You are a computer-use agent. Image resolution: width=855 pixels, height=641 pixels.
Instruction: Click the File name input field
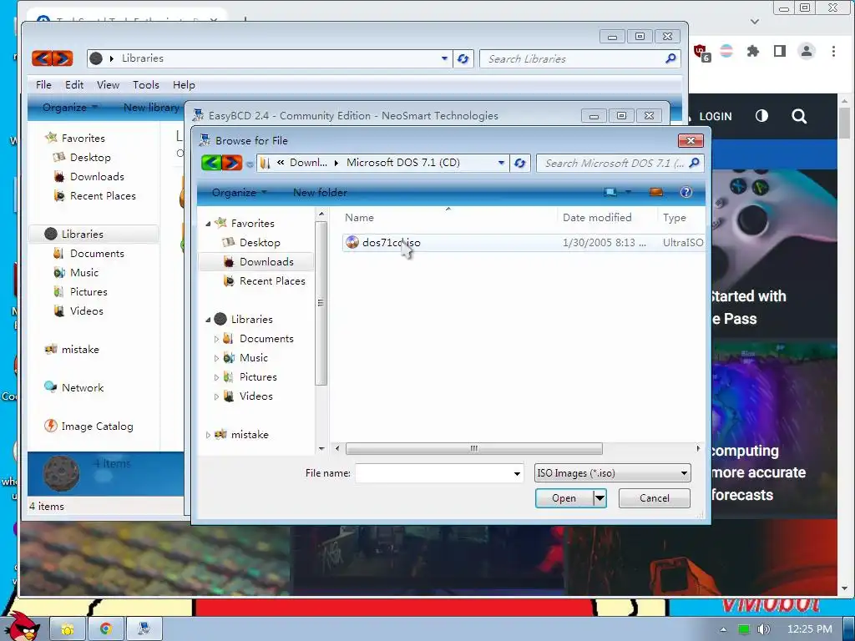click(433, 473)
